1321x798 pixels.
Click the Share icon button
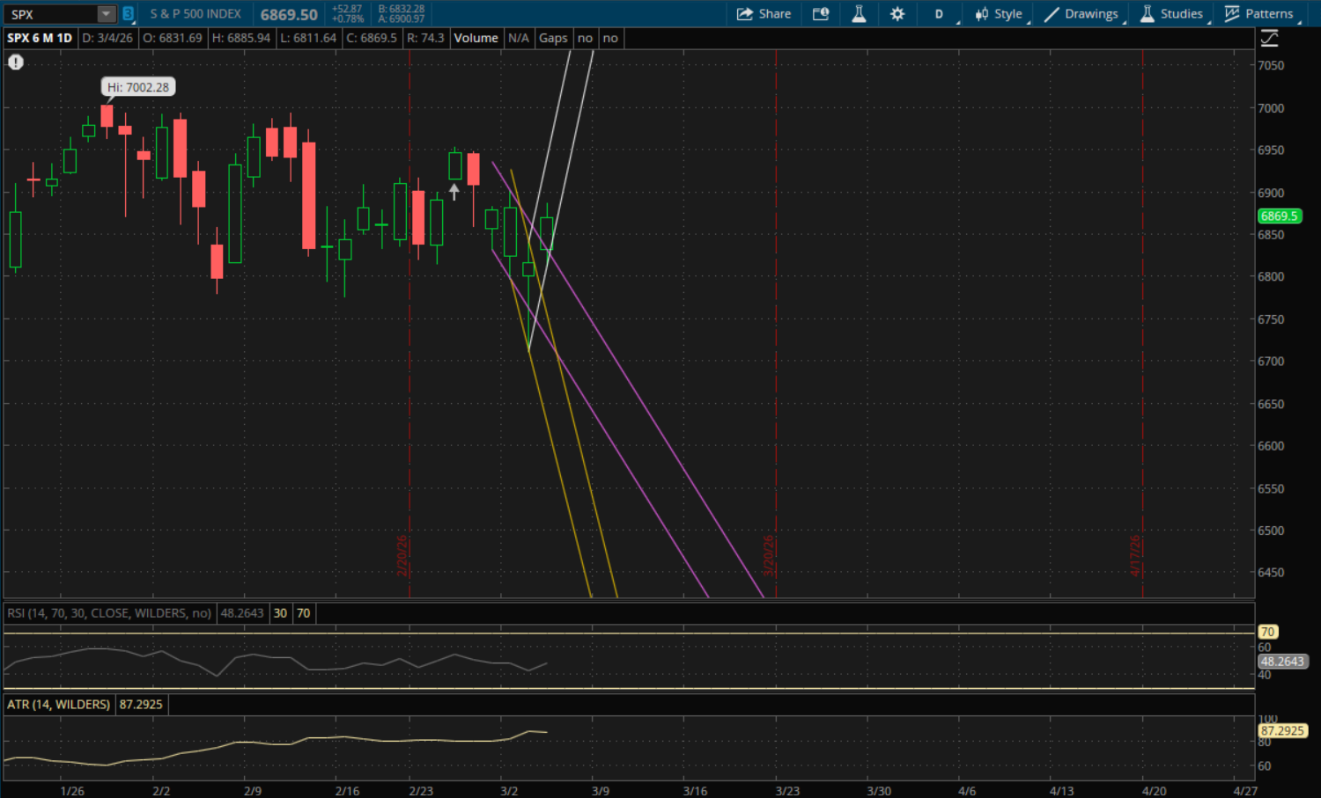pyautogui.click(x=764, y=14)
